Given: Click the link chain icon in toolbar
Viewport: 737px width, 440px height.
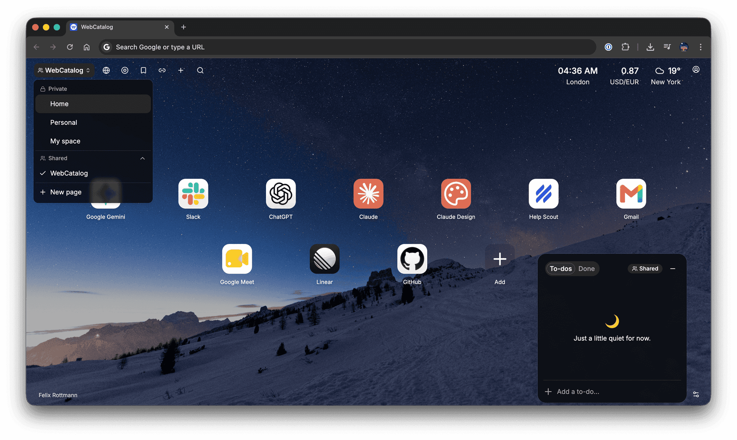Looking at the screenshot, I should tap(162, 70).
